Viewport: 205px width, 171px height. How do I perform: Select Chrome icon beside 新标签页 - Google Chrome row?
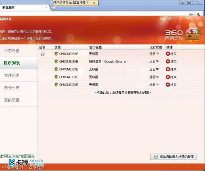[x=56, y=62]
